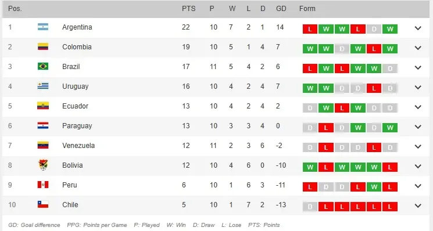Expand the Chile row chevron
This screenshot has height=231, width=433.
(418, 205)
